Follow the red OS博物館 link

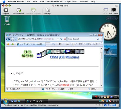(x=64, y=85)
